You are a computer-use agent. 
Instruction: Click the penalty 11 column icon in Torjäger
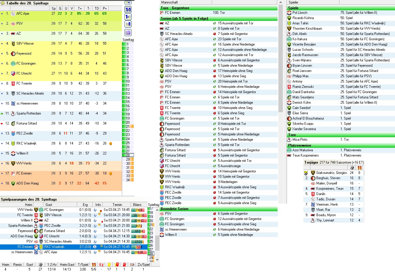tap(359, 168)
